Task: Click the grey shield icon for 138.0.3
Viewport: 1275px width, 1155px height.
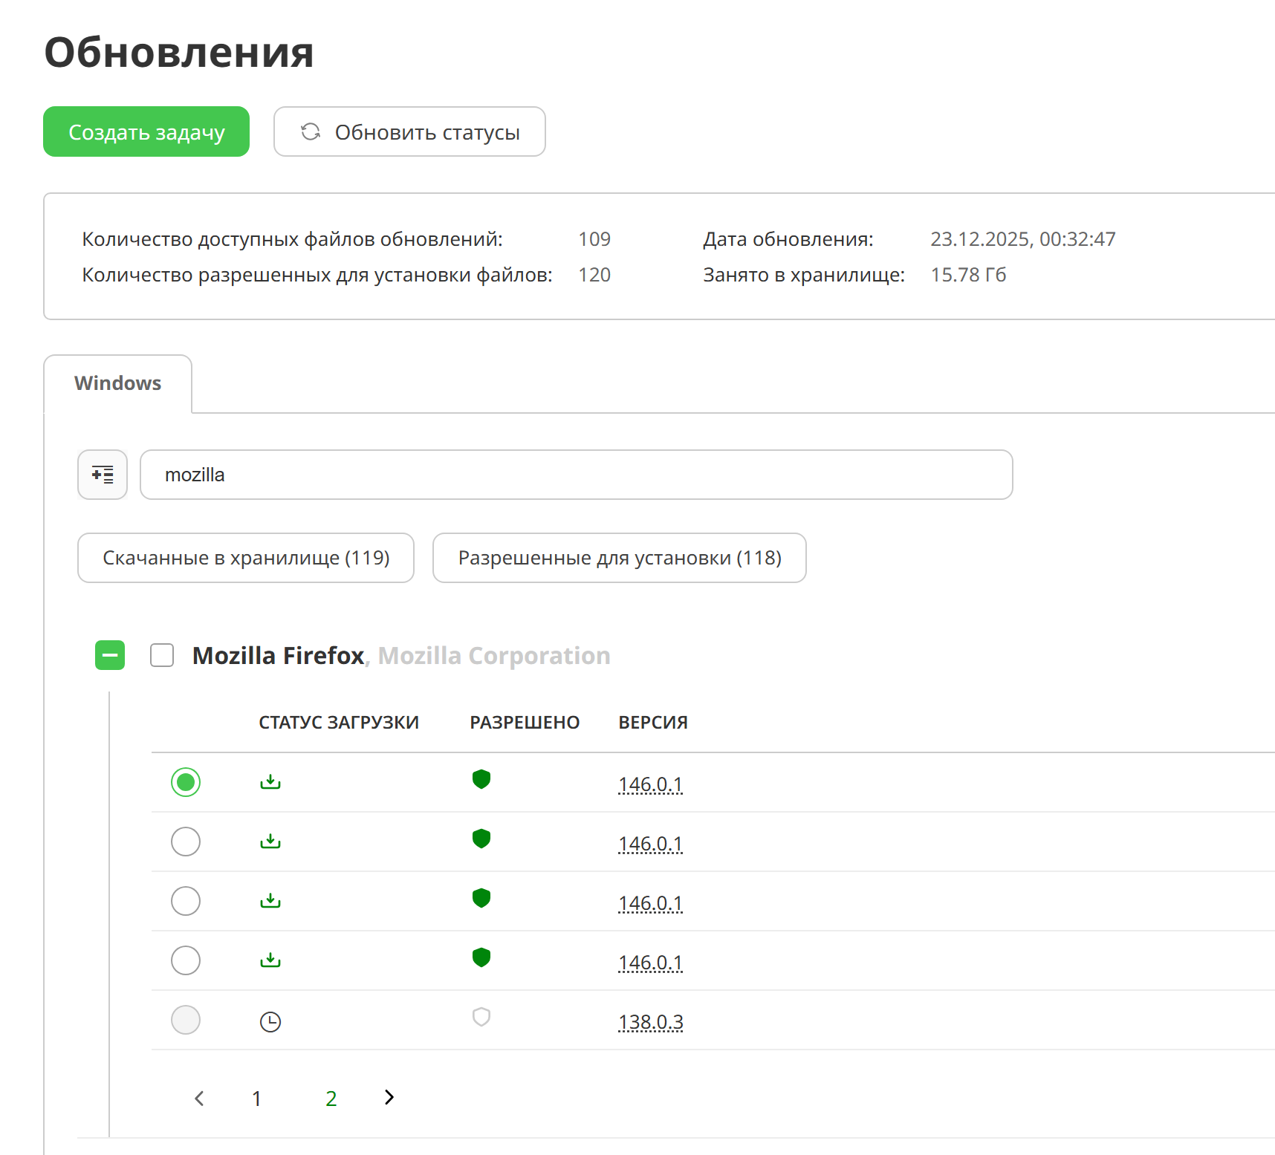Action: click(x=481, y=1018)
